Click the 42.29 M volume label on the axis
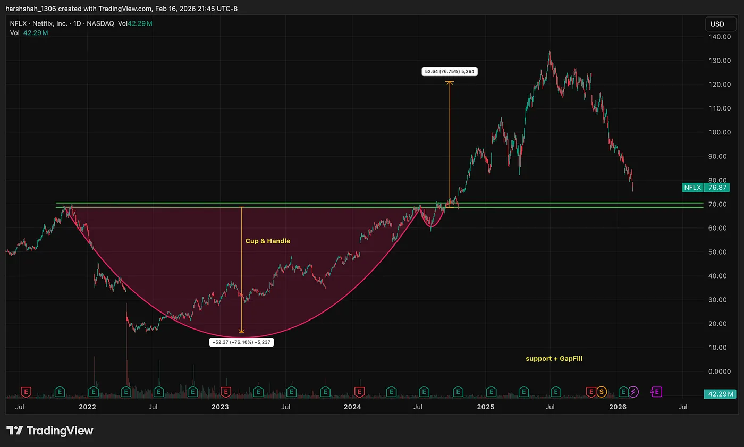 click(x=720, y=394)
